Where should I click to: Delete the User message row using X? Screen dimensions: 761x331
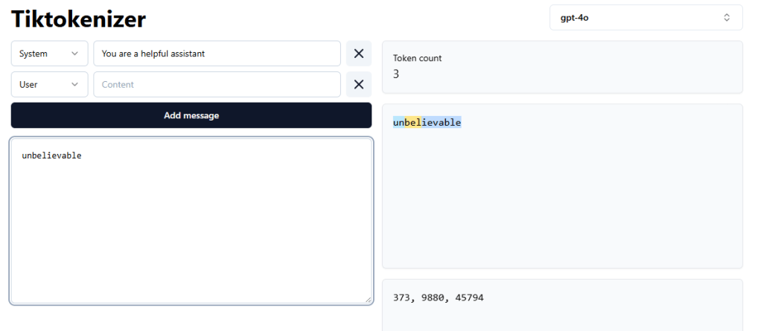[358, 85]
